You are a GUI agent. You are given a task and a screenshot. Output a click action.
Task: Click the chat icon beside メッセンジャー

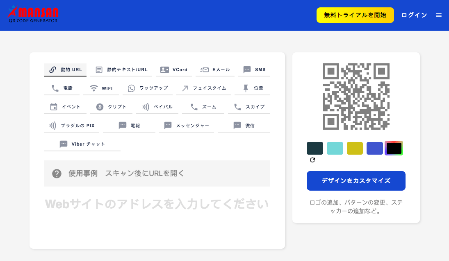tap(168, 125)
